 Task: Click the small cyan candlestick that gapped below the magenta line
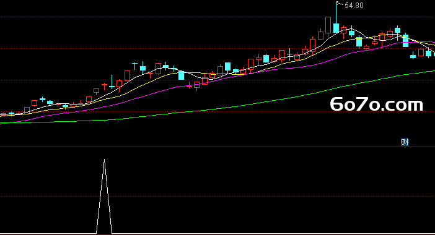coord(413,56)
